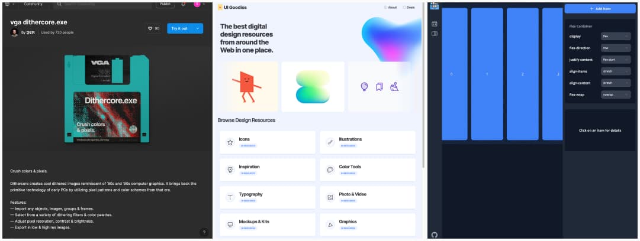Click the Publish button
This screenshot has width=640, height=241.
pos(165,4)
